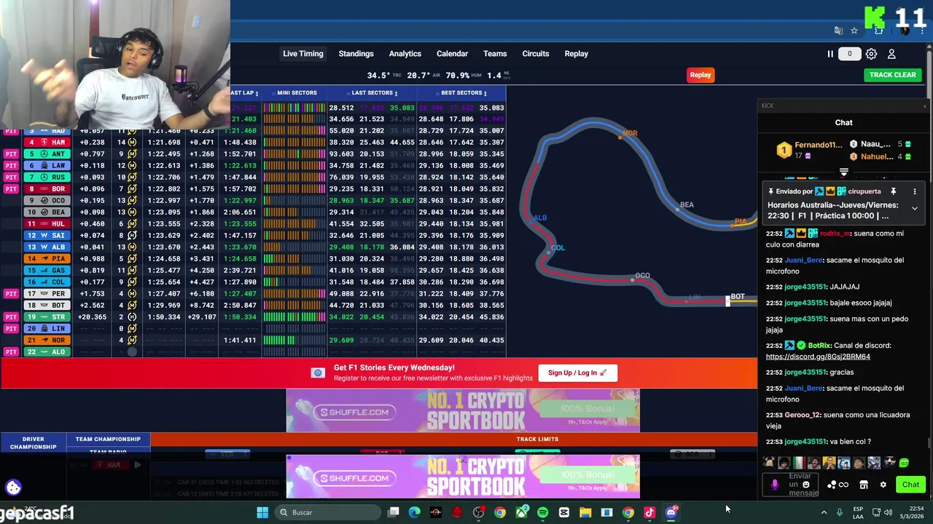
Task: Click the infinity icon below chat
Action: [843, 485]
